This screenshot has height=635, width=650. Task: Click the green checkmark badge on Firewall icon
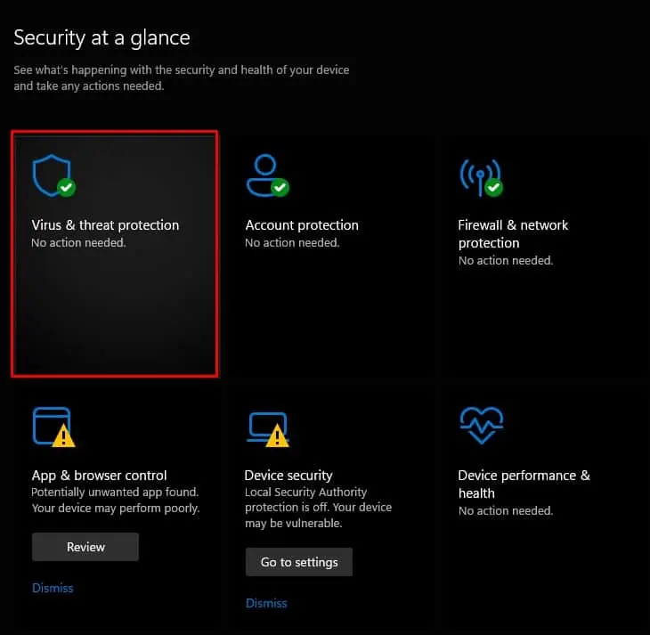[x=493, y=187]
